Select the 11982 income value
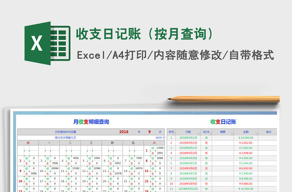The height and width of the screenshot is (192, 292). pos(76,168)
